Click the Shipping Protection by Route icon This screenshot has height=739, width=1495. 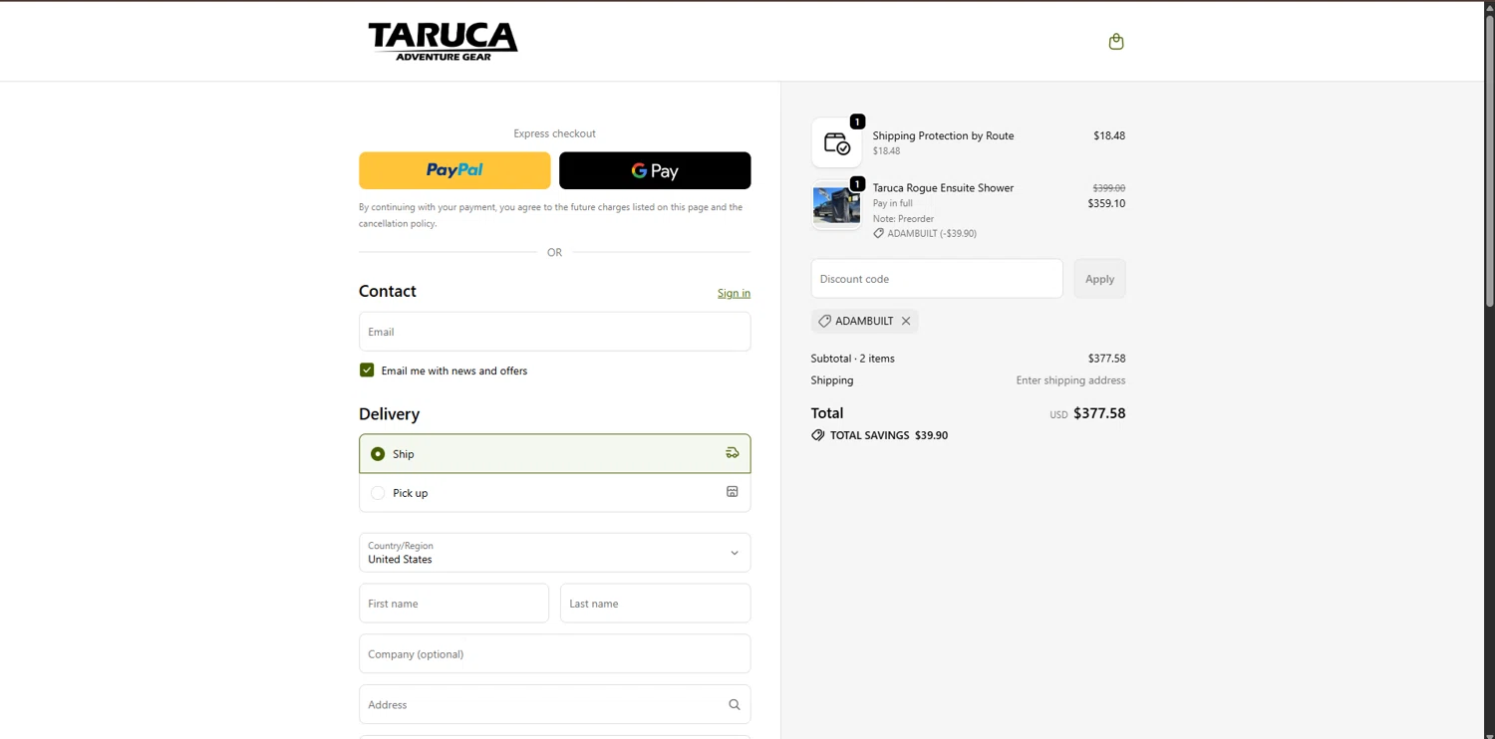837,142
